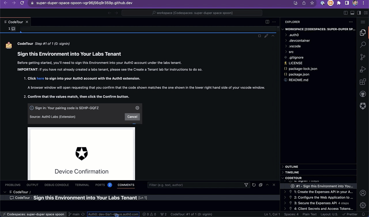Click the browser reload button

point(22,3)
